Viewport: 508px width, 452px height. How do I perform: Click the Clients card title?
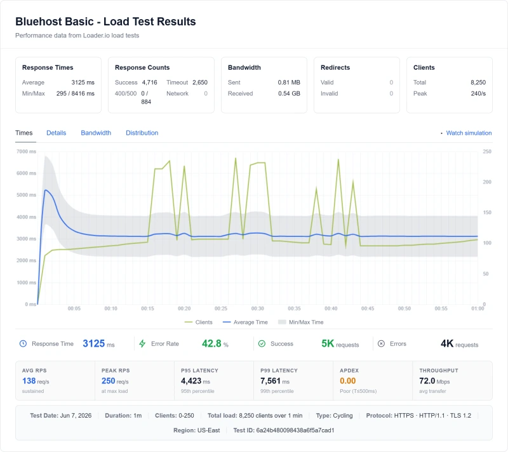[x=424, y=67]
